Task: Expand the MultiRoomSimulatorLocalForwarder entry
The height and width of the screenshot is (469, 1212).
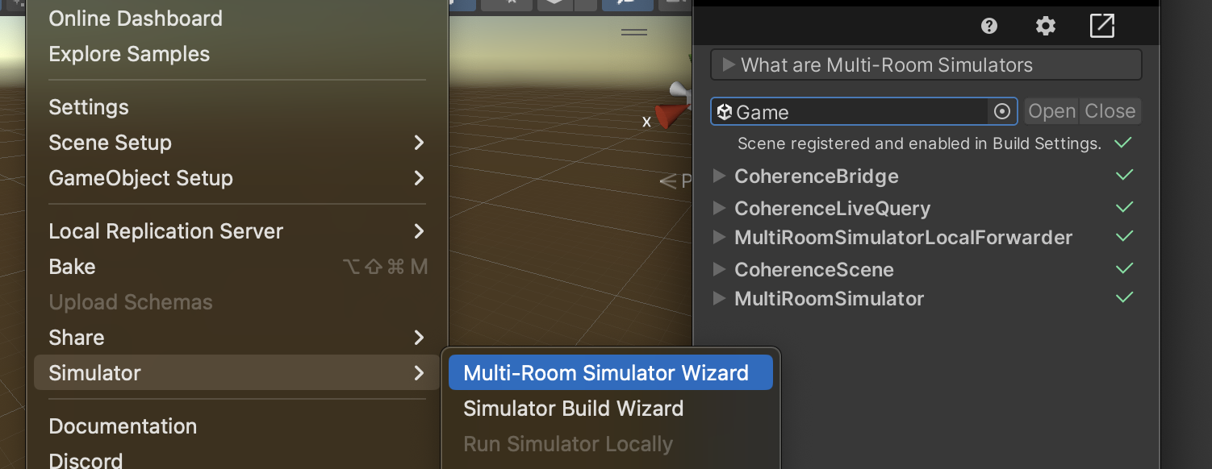Action: 893,238
